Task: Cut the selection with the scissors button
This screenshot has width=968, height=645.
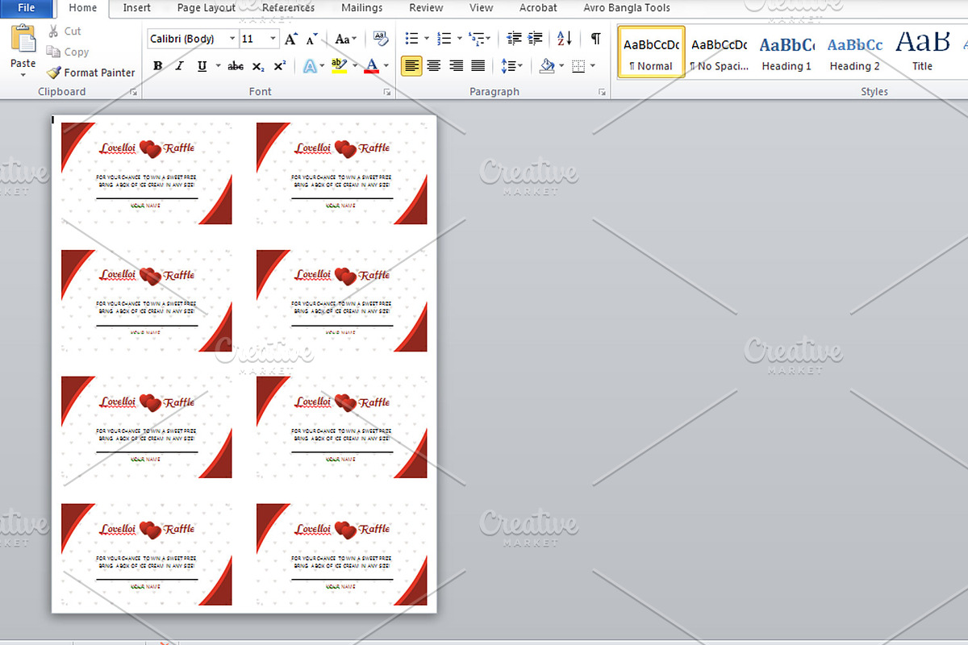Action: [x=64, y=31]
